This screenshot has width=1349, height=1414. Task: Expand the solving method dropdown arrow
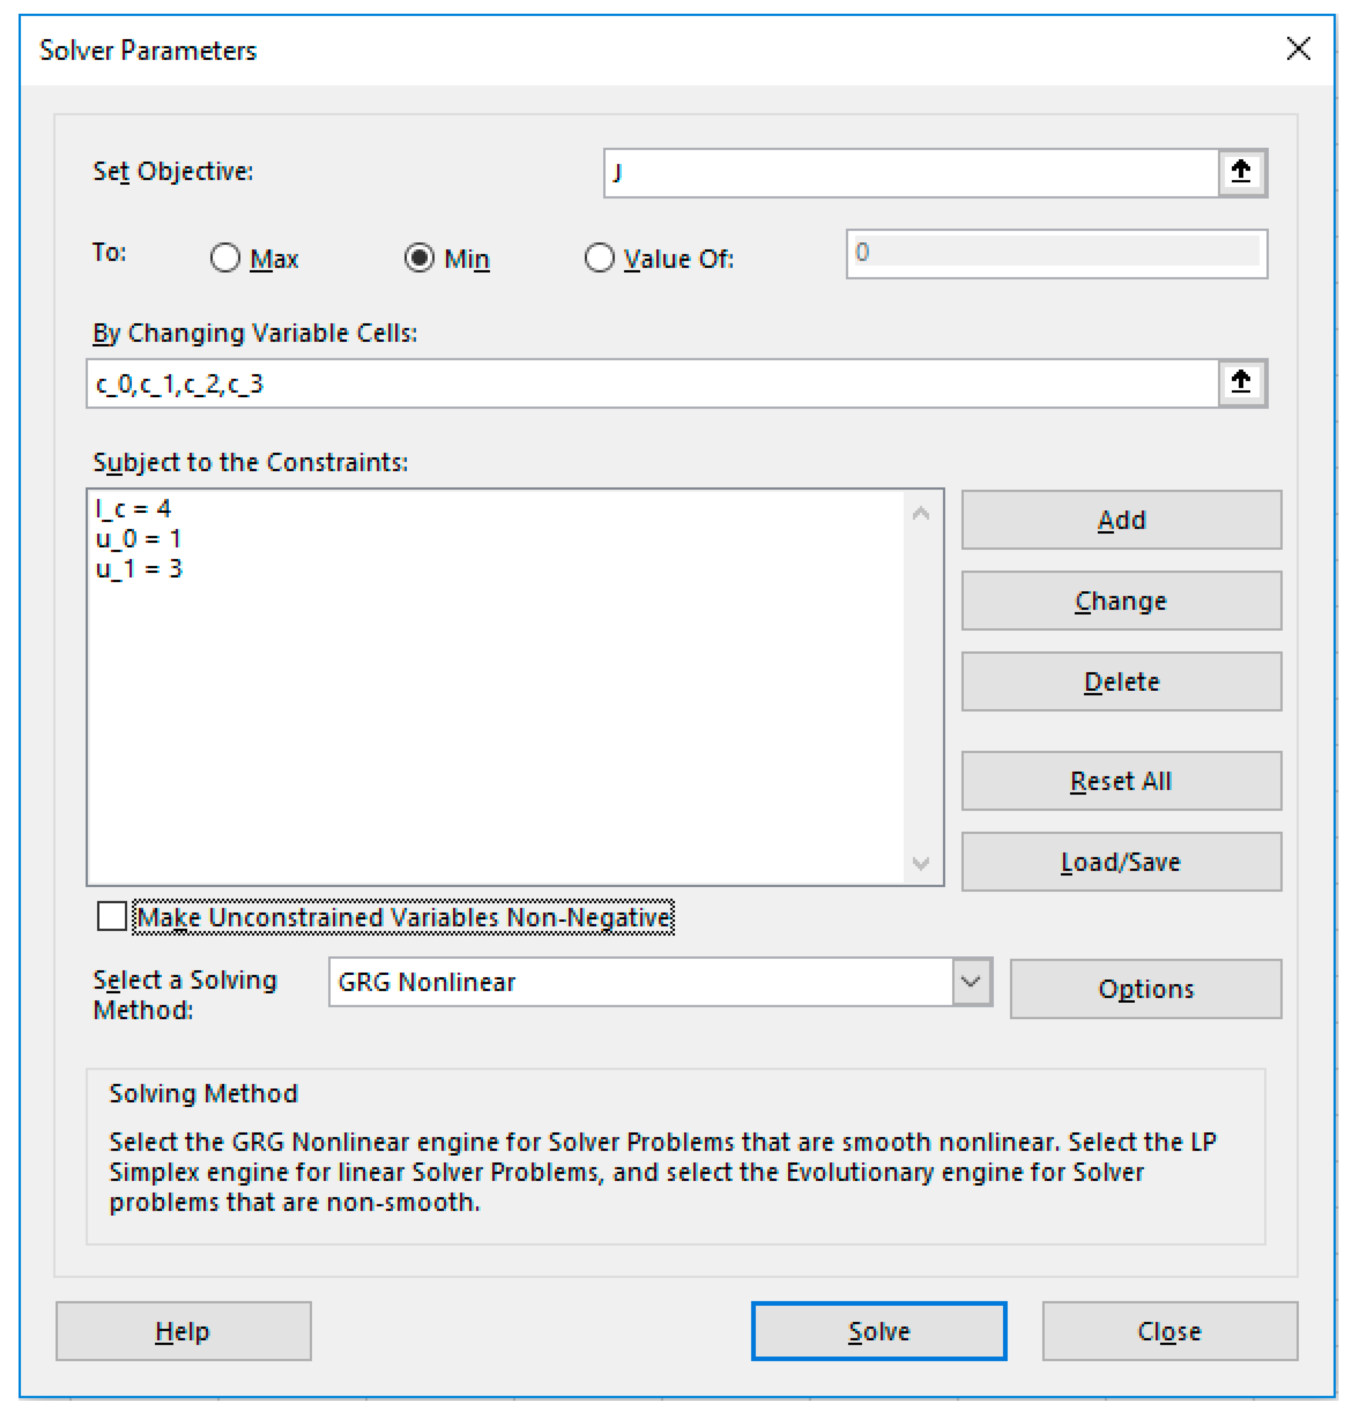(x=971, y=982)
